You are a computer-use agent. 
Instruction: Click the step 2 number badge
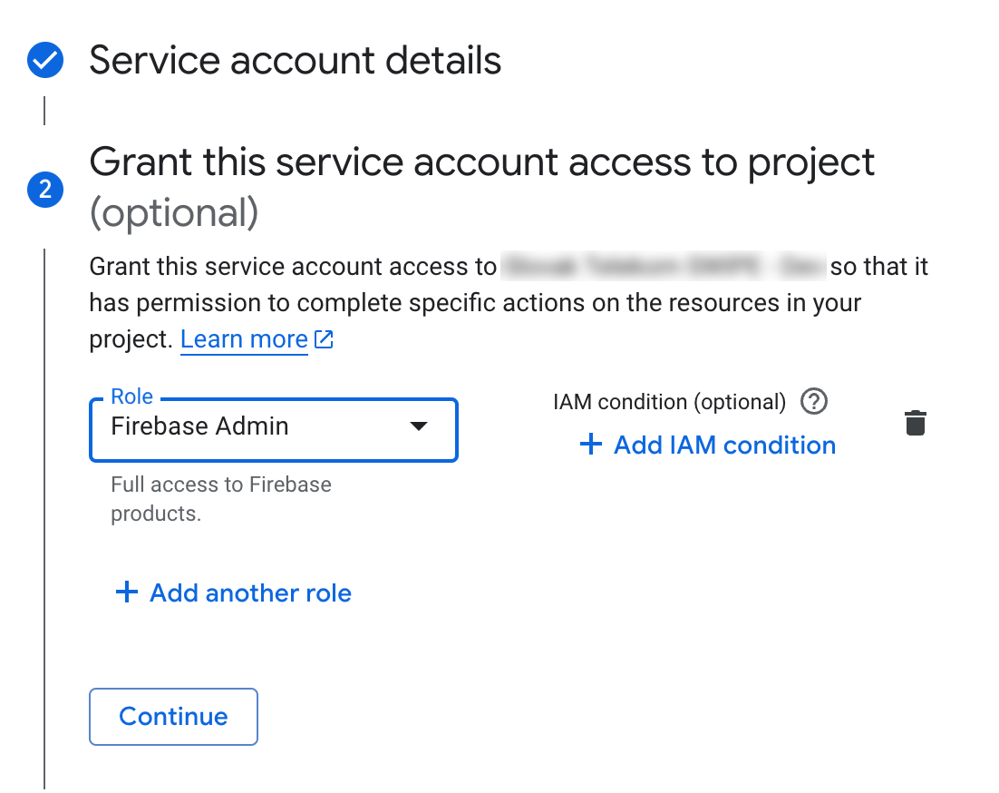(x=45, y=190)
